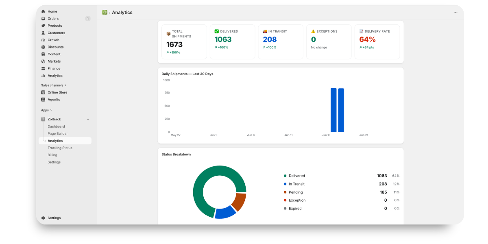Click the pin dot beside Zoltrack
Screen dimensions: 488x244
(x=88, y=120)
